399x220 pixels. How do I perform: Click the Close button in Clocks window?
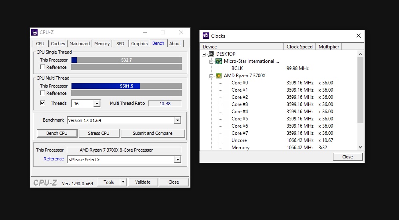click(x=347, y=157)
